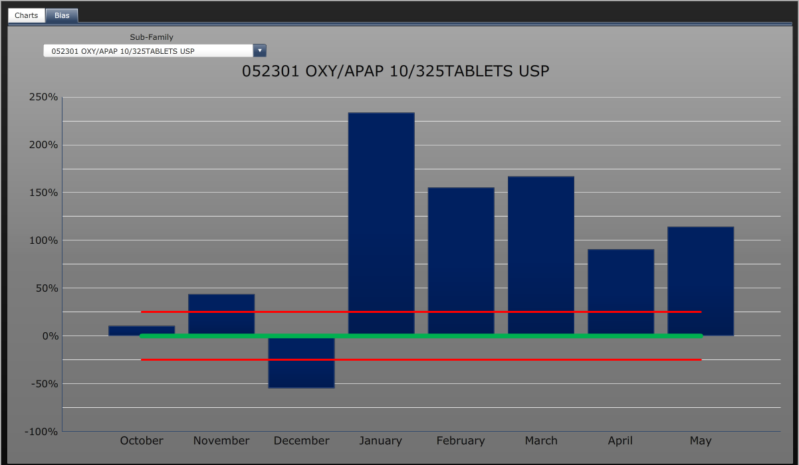Viewport: 799px width, 465px height.
Task: Click the 250% axis label
Action: [x=45, y=96]
